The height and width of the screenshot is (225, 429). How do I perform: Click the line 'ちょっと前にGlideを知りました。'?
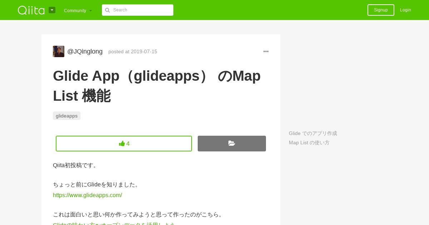[97, 184]
